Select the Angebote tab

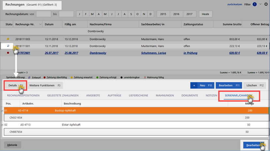click(x=93, y=95)
